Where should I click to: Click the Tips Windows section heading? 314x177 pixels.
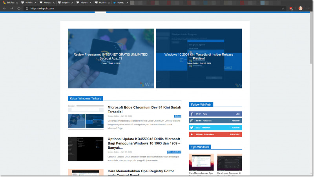(x=200, y=147)
